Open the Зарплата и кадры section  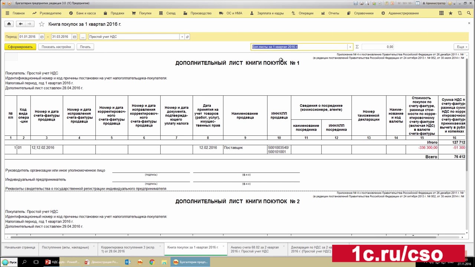[267, 13]
